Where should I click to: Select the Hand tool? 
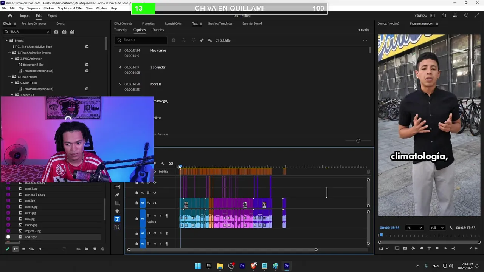point(117,211)
